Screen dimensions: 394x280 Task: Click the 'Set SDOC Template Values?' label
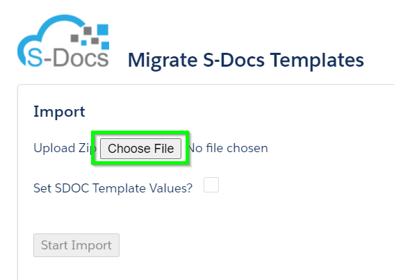tap(113, 188)
